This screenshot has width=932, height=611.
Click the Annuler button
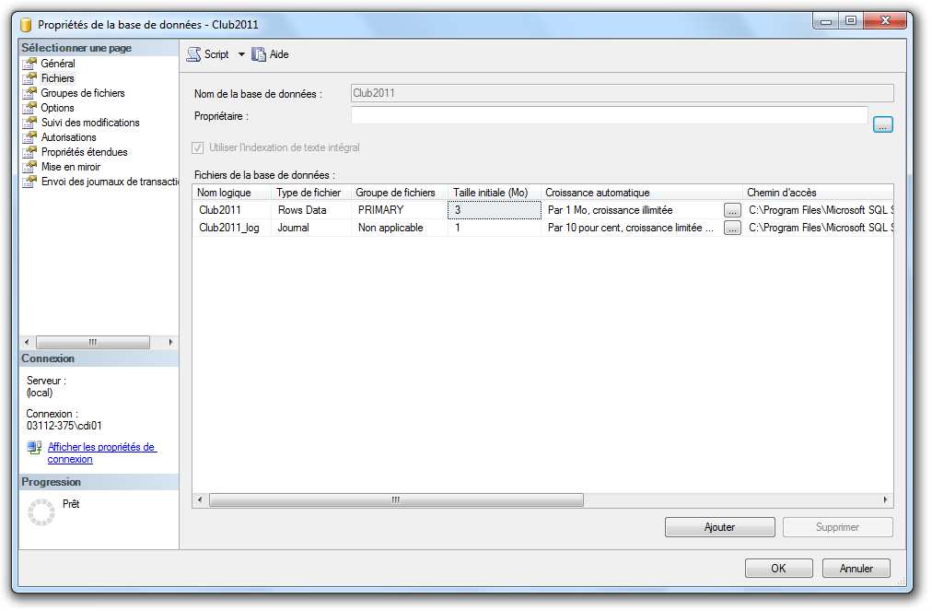pyautogui.click(x=856, y=569)
